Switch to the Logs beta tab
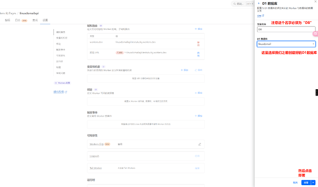318x187 pixels. pos(21,20)
